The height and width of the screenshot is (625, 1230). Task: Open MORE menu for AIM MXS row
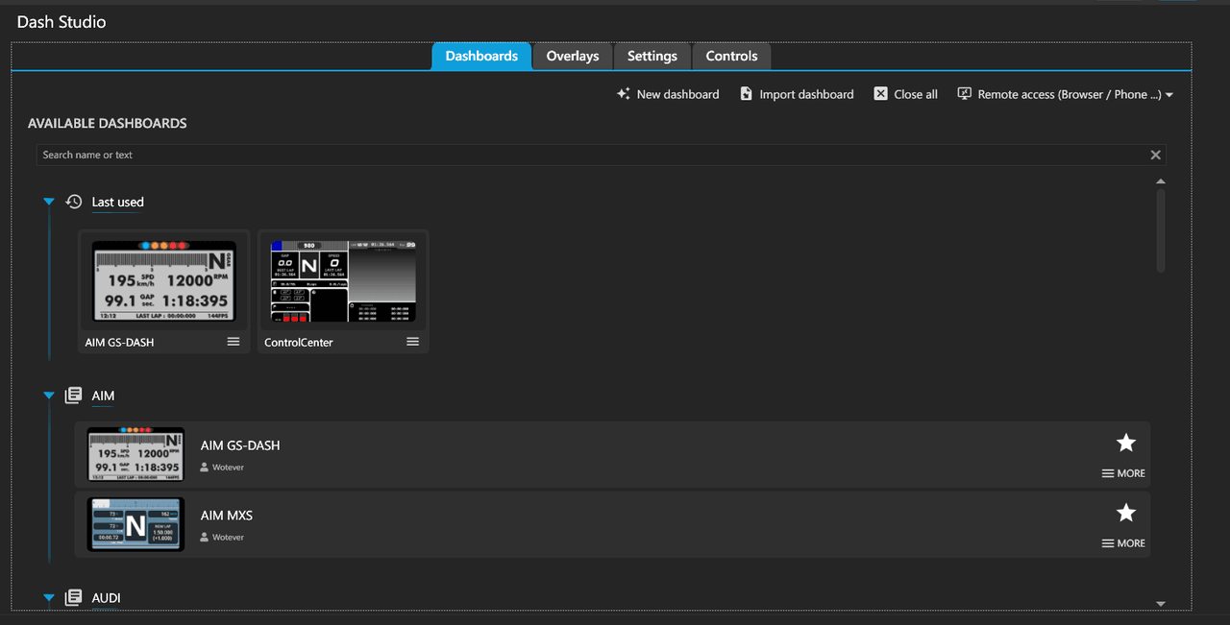1123,543
